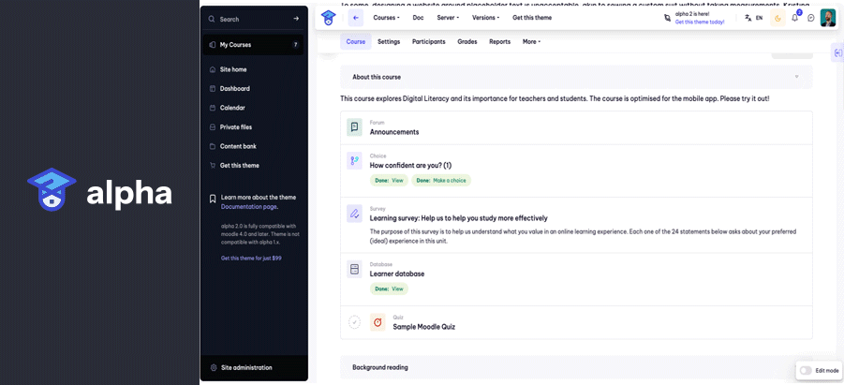The width and height of the screenshot is (844, 385).
Task: Open the Announcements forum link
Action: coord(394,132)
